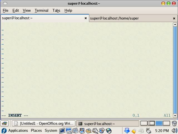Switch to the fourth workspace in pager
The image size is (178, 134).
166,123
